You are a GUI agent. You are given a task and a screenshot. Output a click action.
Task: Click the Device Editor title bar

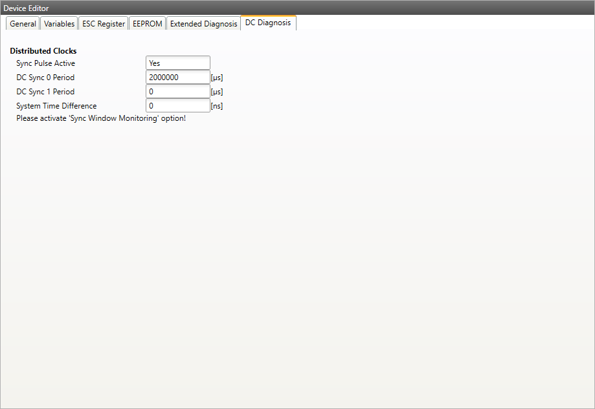(297, 8)
